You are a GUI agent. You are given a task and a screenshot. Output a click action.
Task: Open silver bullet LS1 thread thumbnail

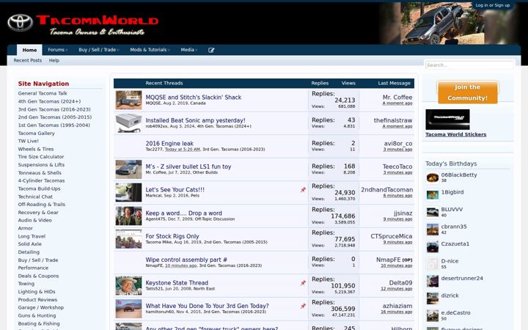click(128, 169)
